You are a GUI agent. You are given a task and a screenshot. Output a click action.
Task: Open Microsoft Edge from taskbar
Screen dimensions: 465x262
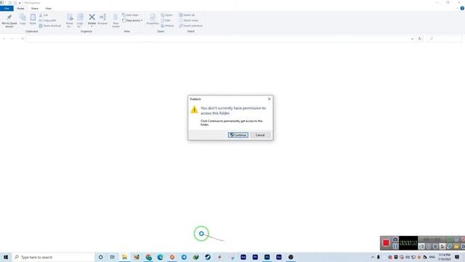click(x=160, y=257)
